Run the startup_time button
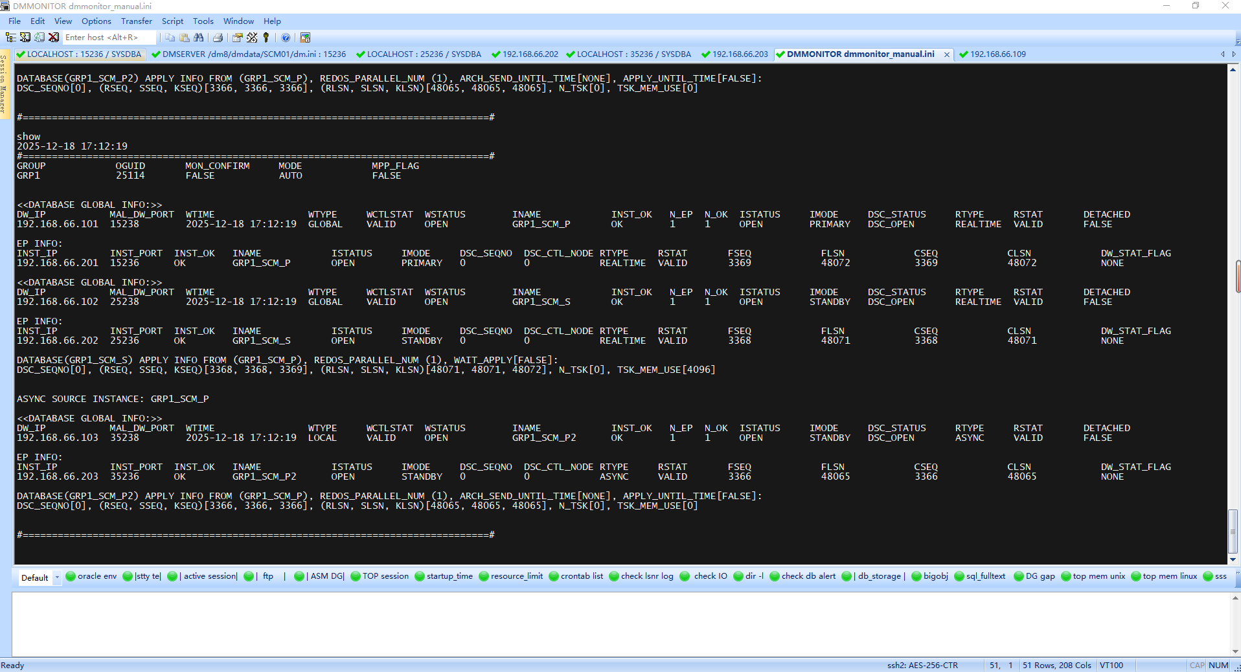1241x672 pixels. click(444, 576)
